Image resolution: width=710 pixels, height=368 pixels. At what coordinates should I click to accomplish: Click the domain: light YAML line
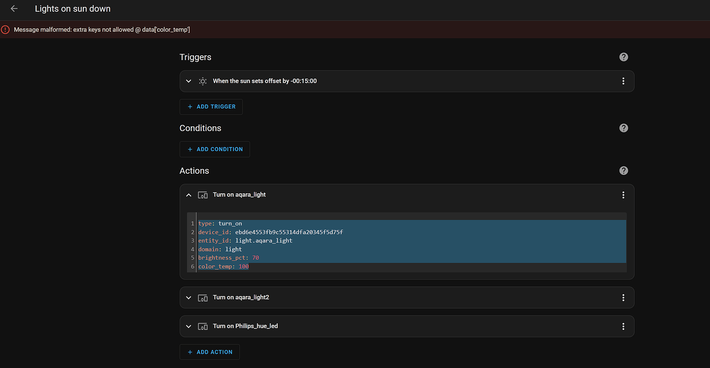pyautogui.click(x=220, y=249)
